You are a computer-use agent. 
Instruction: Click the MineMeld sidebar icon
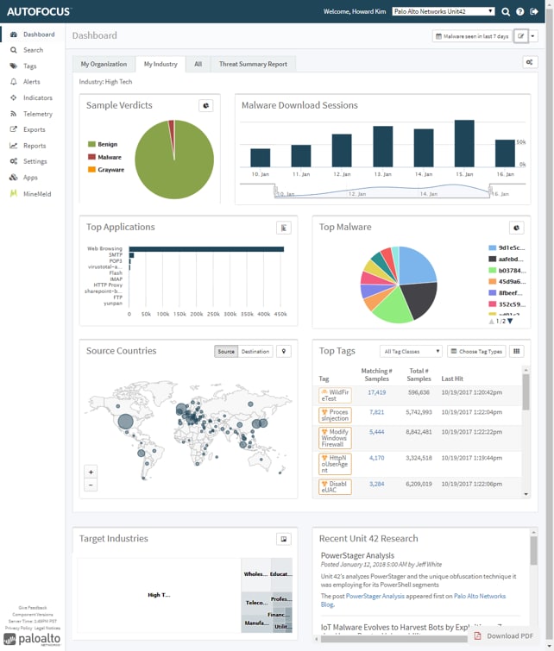(14, 194)
